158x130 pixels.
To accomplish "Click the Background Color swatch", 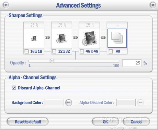I will pos(54,102).
